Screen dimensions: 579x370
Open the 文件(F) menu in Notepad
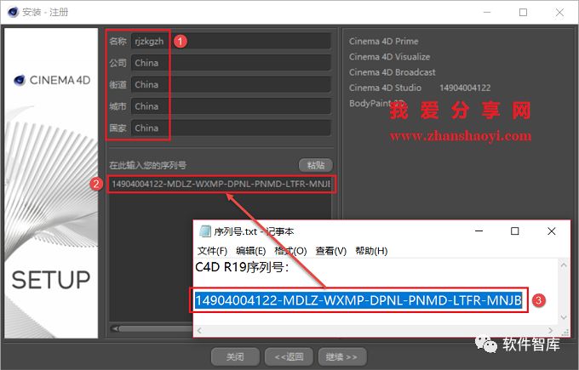coord(212,251)
